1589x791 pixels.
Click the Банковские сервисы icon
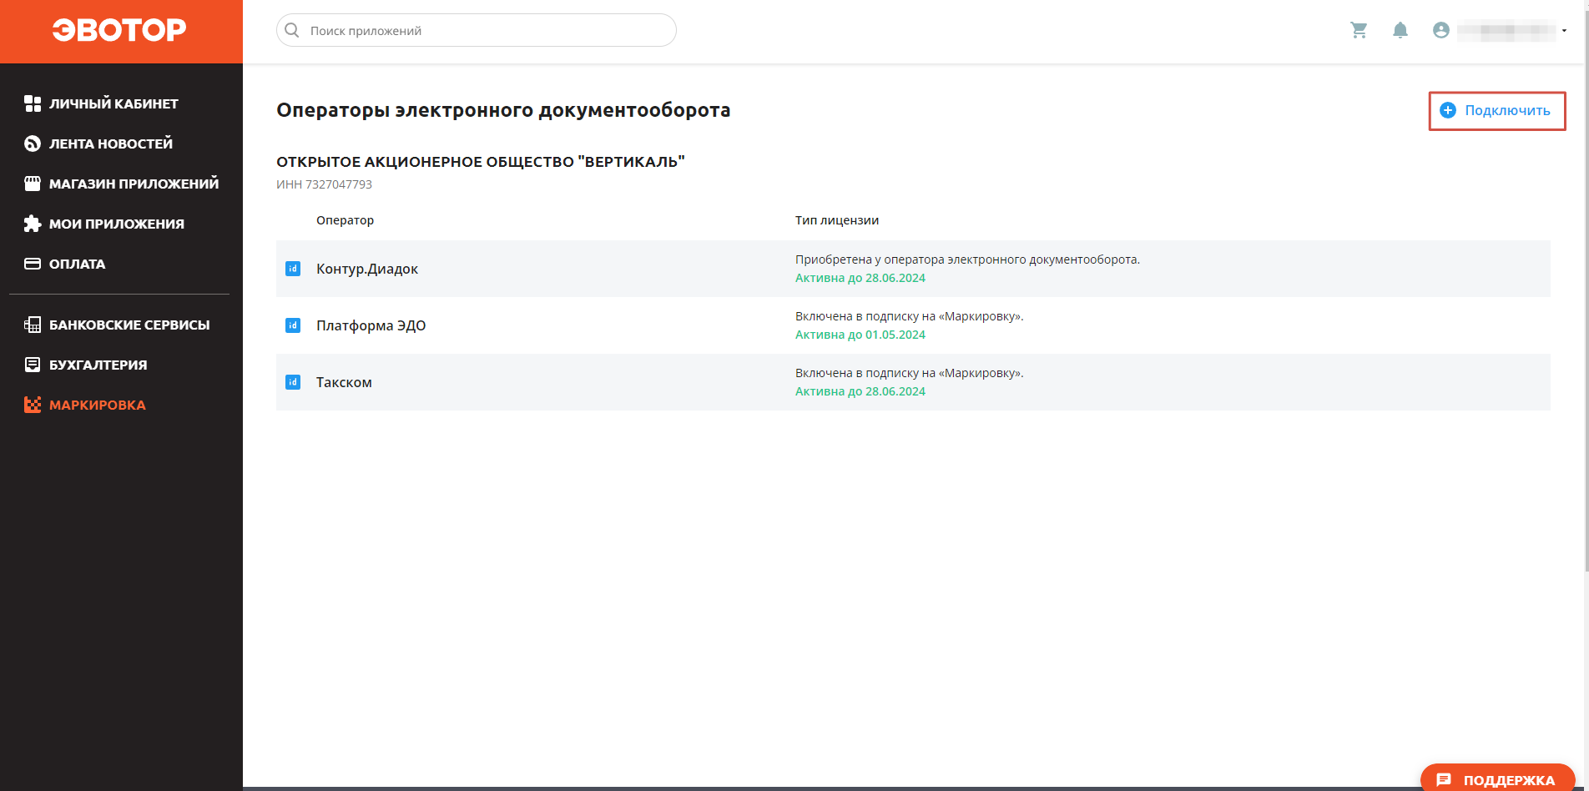click(33, 325)
